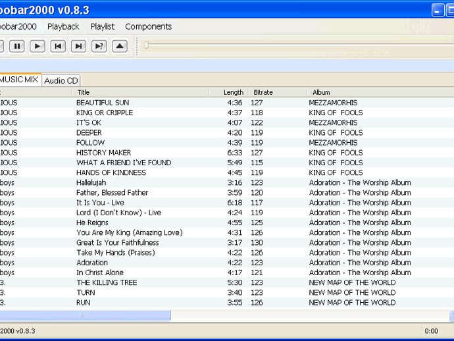Select the track Lord (I Don't Know) - Live
This screenshot has width=454, height=341.
118,213
